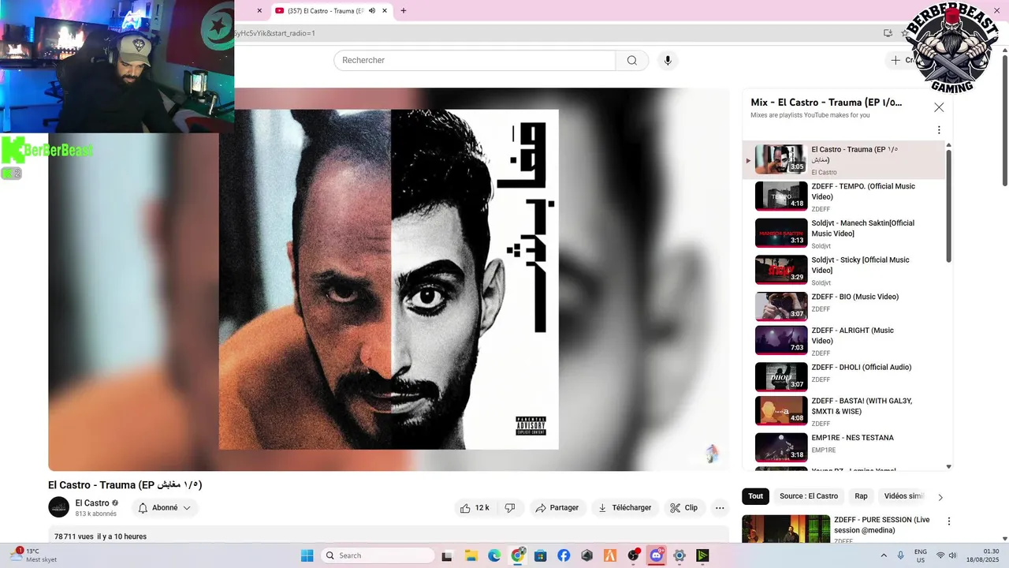Screen dimensions: 1009x568
Task: Play ZDEFF - ALRIGHT from the mix
Action: tap(845, 341)
